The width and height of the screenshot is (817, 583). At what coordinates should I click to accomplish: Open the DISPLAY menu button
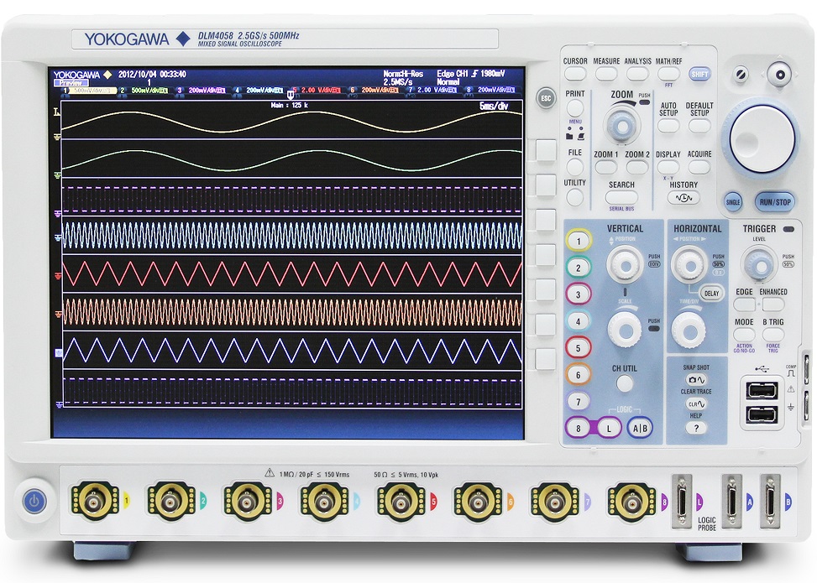pos(668,167)
